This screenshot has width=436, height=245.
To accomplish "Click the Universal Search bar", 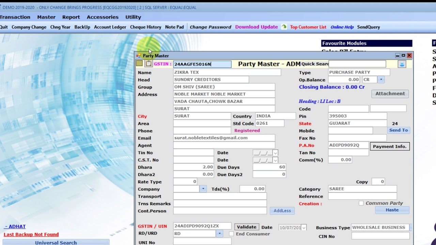I will [56, 243].
